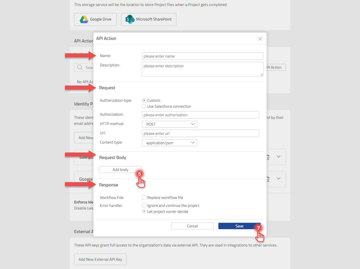Click the Add body button
Viewport: 360px width, 269px height.
click(x=120, y=170)
